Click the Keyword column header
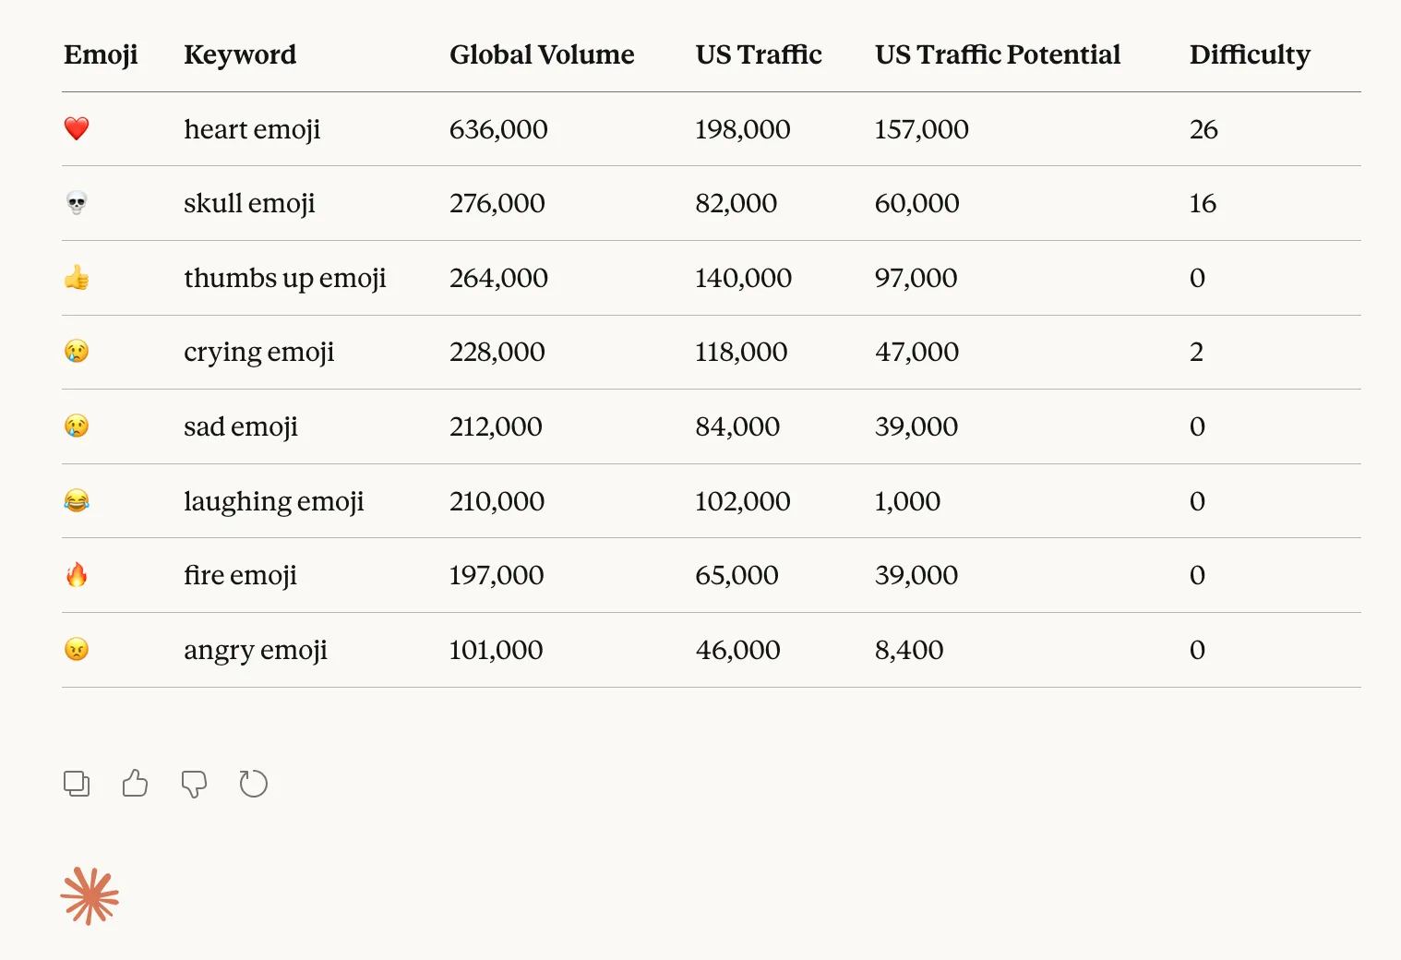This screenshot has width=1401, height=960. click(x=240, y=54)
